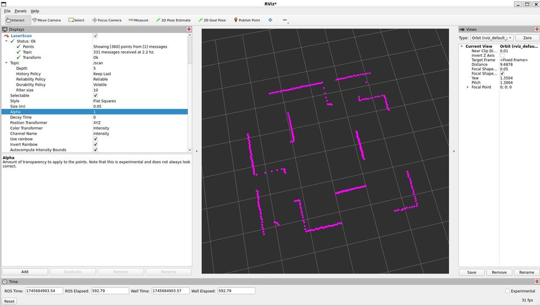The image size is (540, 306).
Task: Click the Color Transformer value Intensity
Action: point(101,128)
